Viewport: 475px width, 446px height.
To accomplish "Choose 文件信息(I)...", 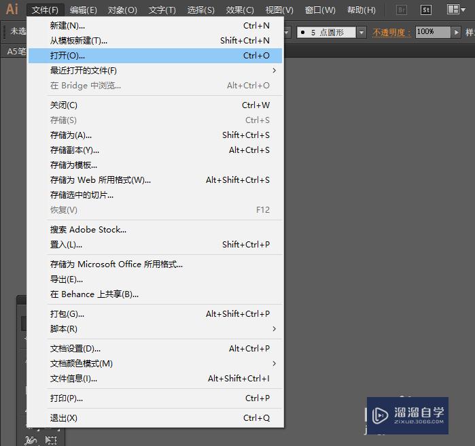I will click(155, 379).
